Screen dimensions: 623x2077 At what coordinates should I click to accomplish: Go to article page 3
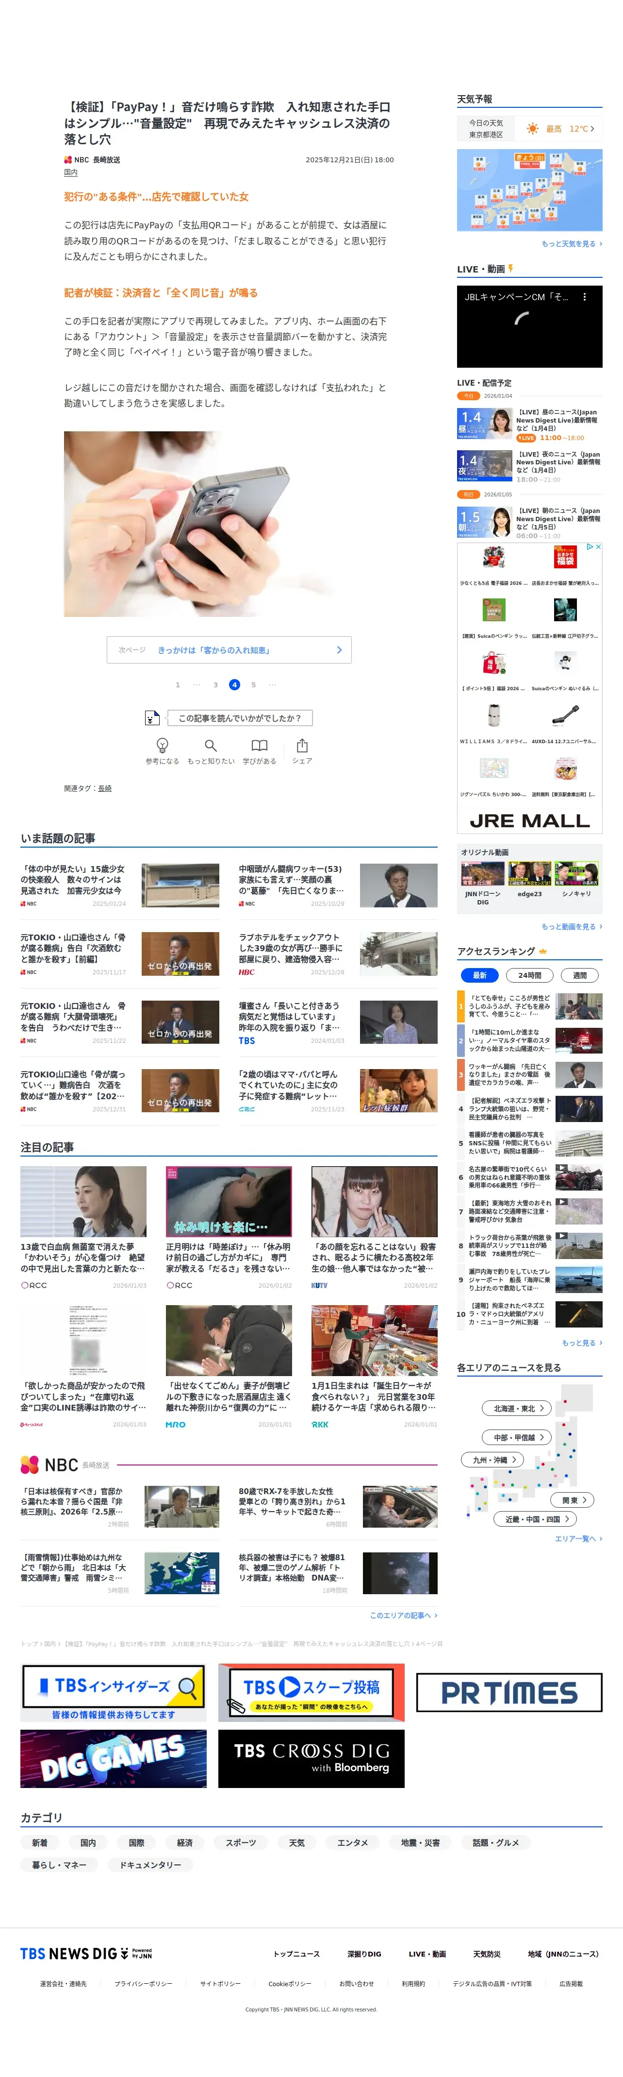point(215,684)
